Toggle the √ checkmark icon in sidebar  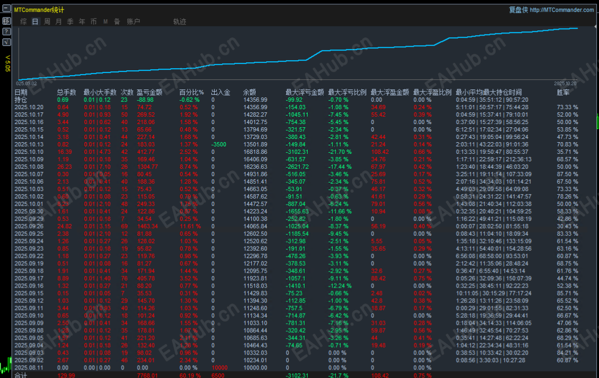coord(6,42)
